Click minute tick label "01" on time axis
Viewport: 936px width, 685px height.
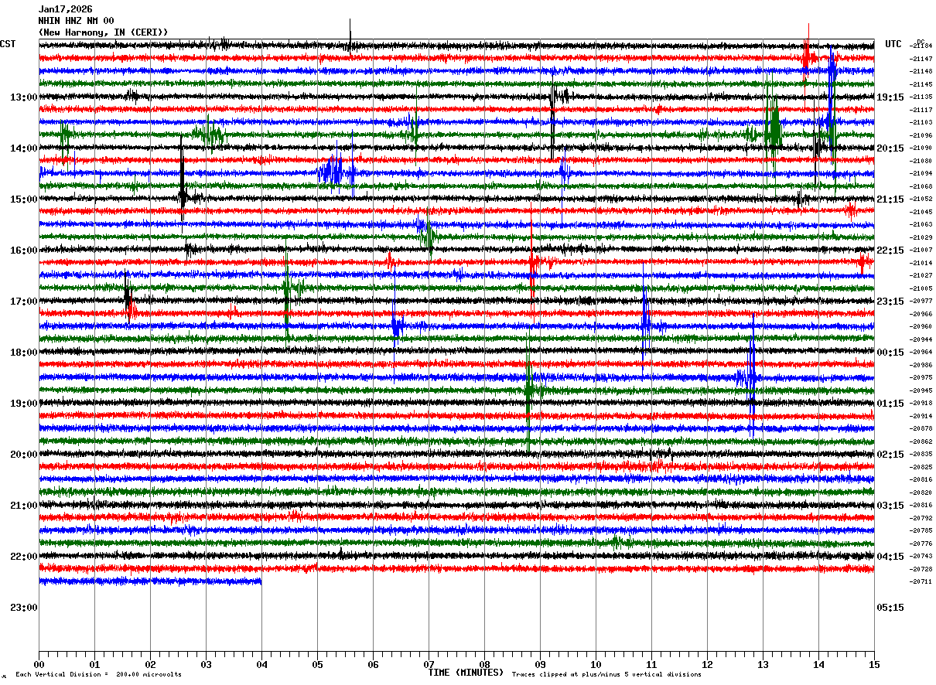pos(95,664)
